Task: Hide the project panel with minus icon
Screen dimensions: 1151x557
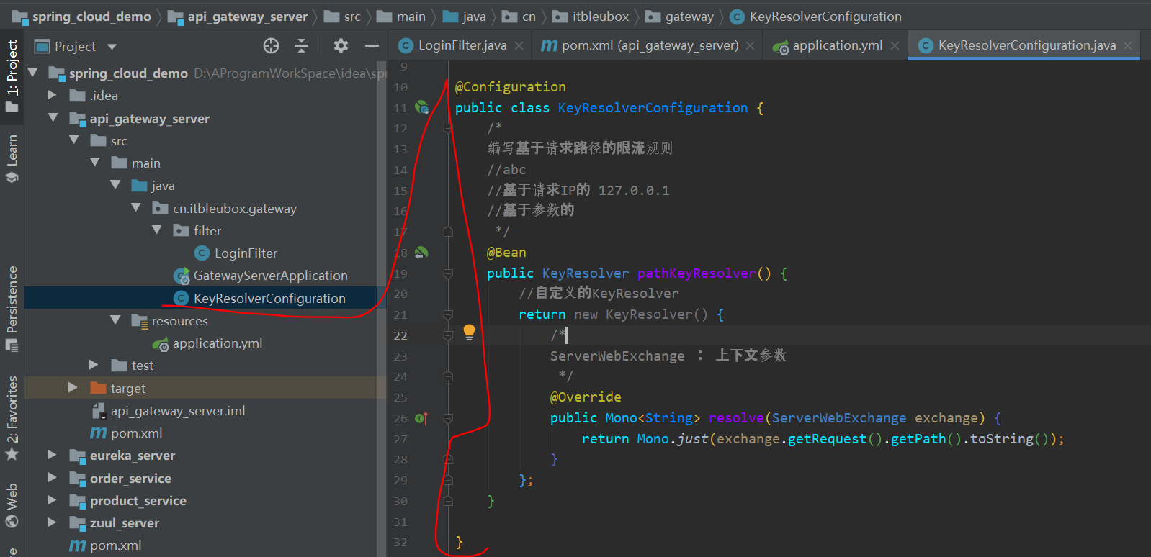Action: coord(372,46)
